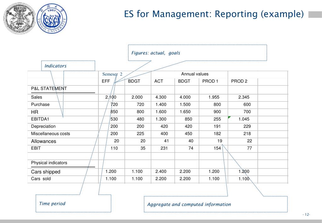Click the EBIT PROD 1 value 154
322x223 pixels.
click(217, 148)
